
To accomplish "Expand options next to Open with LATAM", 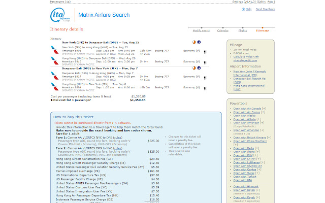I will pyautogui.click(x=258, y=159).
